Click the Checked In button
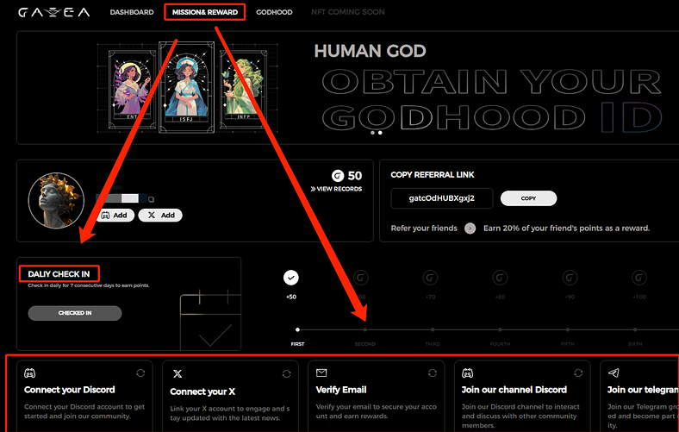The image size is (679, 432). click(75, 313)
